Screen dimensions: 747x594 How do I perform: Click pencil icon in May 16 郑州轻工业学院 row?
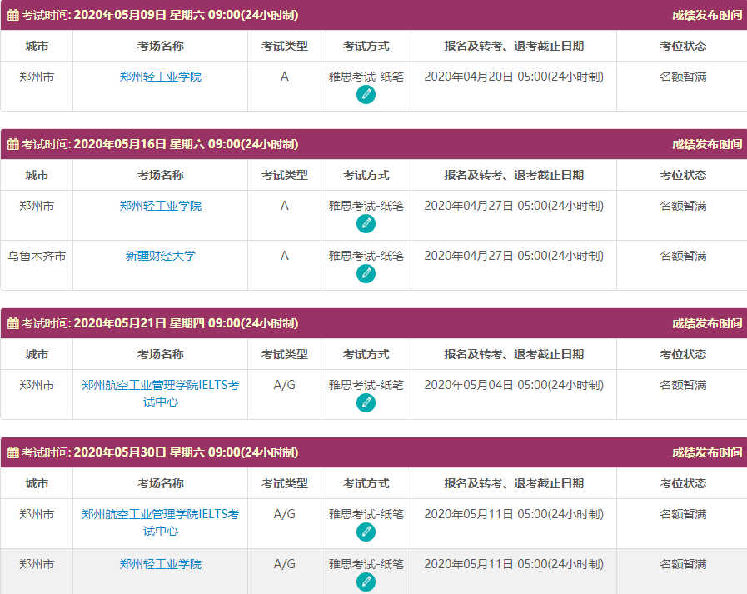click(x=366, y=223)
